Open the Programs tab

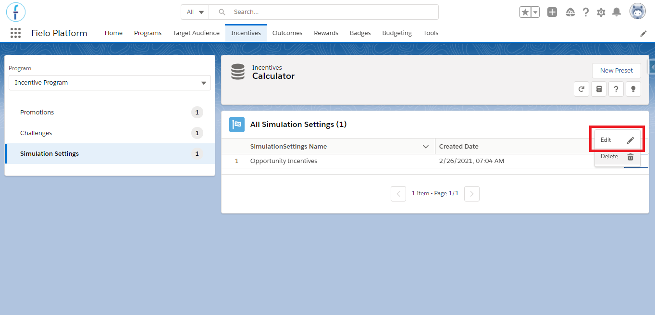pyautogui.click(x=148, y=33)
